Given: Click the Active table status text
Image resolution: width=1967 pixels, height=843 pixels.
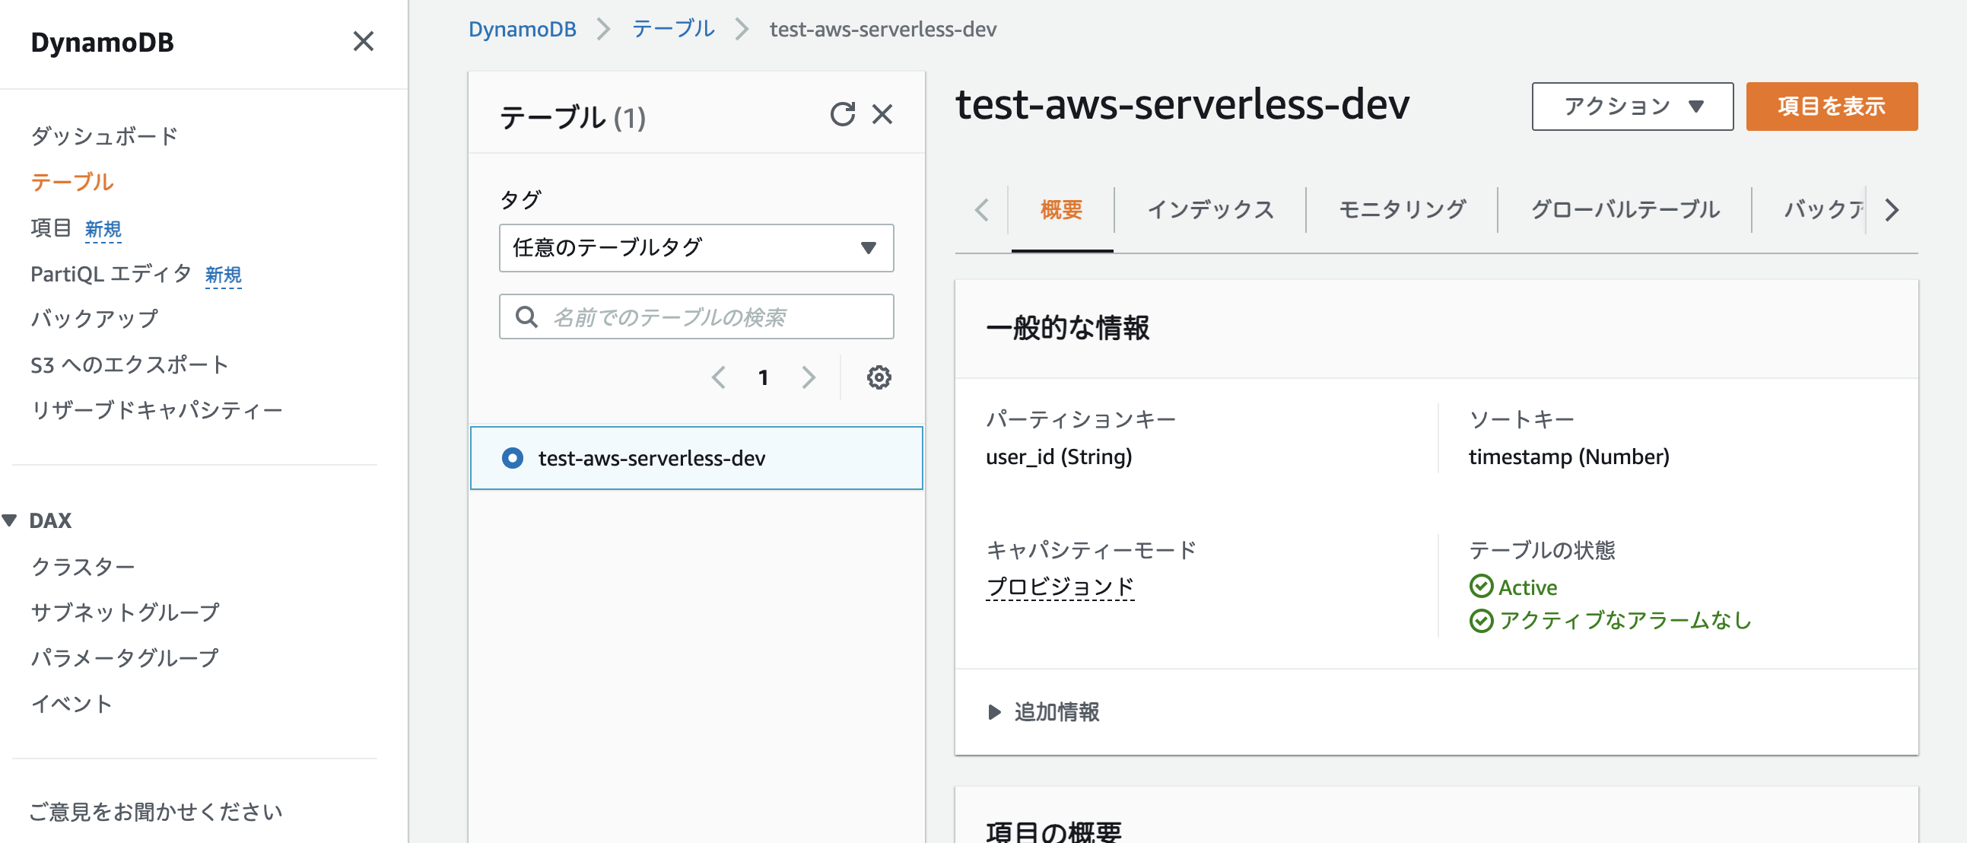Looking at the screenshot, I should [x=1527, y=587].
